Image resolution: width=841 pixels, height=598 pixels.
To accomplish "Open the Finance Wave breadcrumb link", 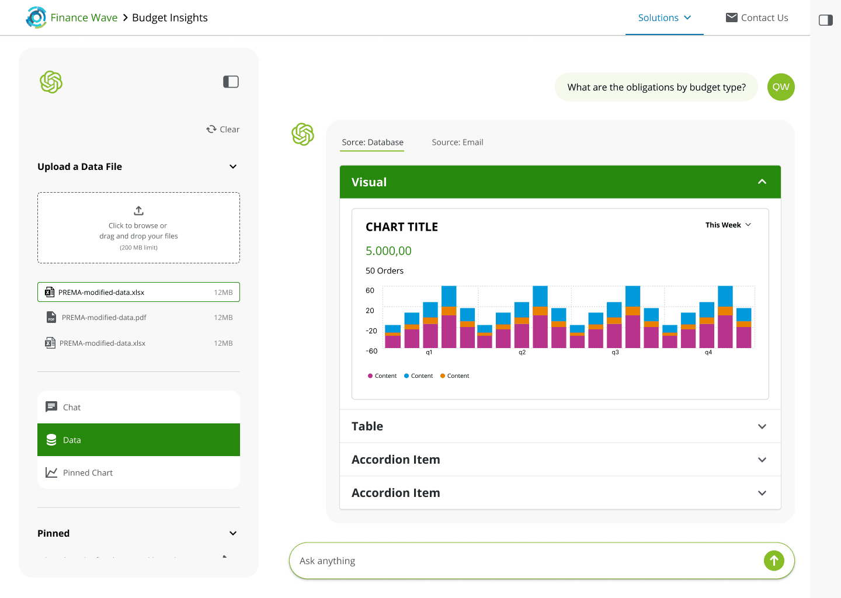I will pyautogui.click(x=84, y=18).
